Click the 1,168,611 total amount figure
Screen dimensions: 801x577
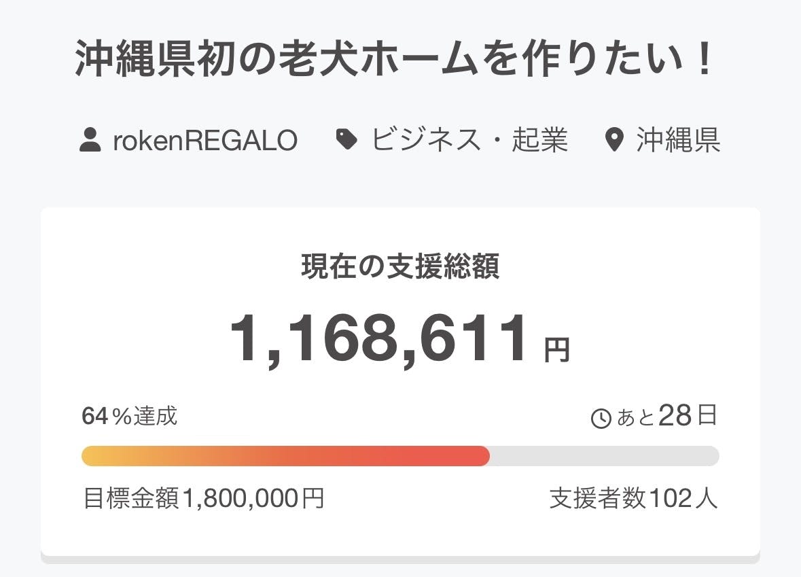pos(378,340)
